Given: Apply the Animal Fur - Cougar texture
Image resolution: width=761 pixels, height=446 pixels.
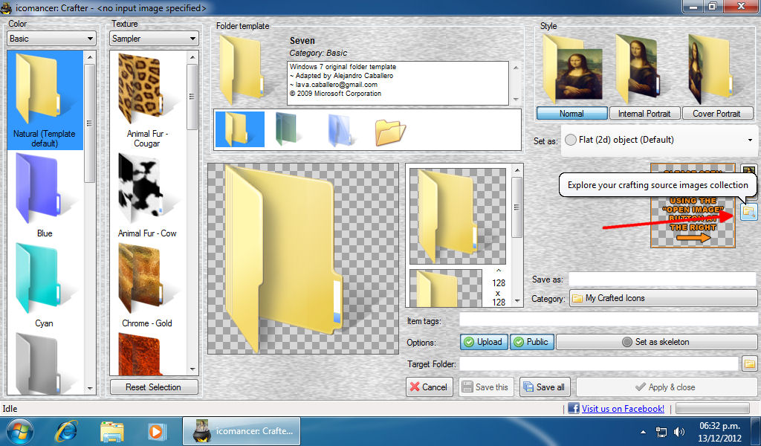Looking at the screenshot, I should [147, 100].
